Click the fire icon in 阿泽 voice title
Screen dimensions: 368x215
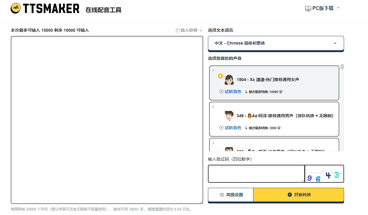pyautogui.click(x=250, y=116)
